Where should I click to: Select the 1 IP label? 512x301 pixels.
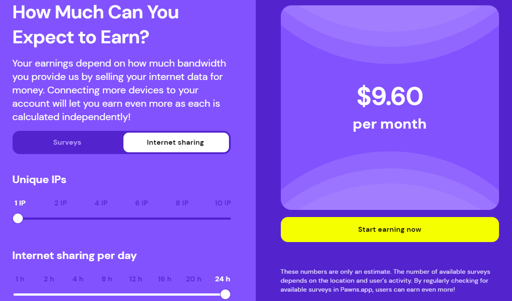(x=20, y=203)
